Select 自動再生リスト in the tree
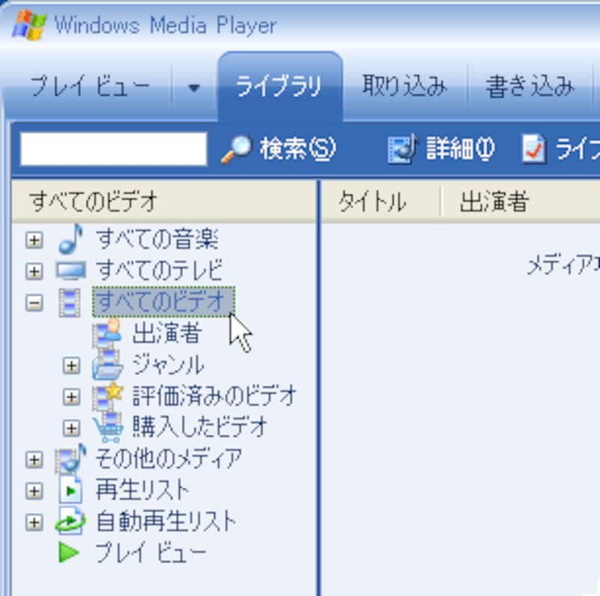Screen dimensions: 600x596 (166, 521)
